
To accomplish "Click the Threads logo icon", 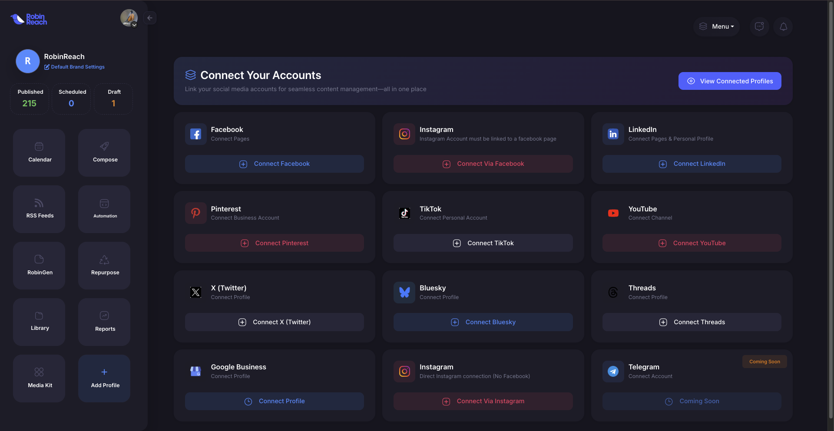I will click(x=613, y=293).
